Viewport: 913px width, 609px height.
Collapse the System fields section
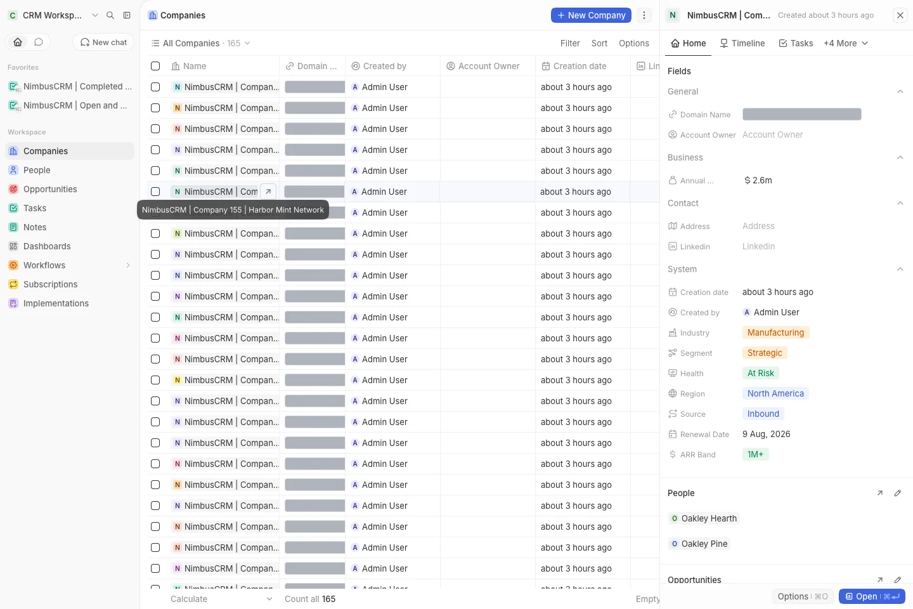[900, 269]
